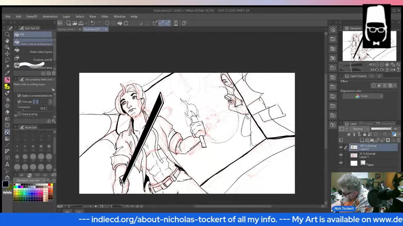Toggle the snap to ruler toolbar icon
The width and height of the screenshot is (403, 226).
click(x=155, y=23)
